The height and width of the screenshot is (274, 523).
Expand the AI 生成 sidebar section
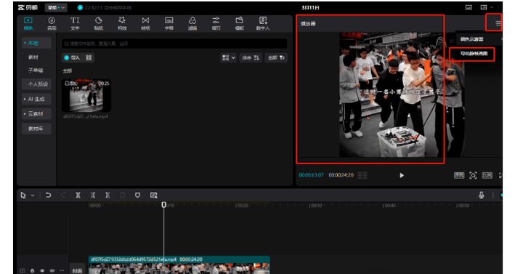[37, 99]
